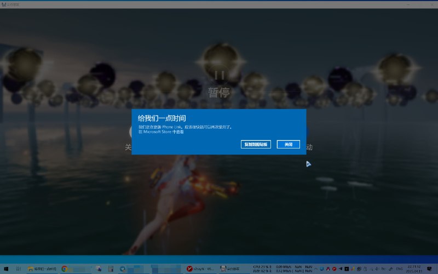This screenshot has height=274, width=438.
Task: Open the volume control in system tray
Action: [x=376, y=269]
